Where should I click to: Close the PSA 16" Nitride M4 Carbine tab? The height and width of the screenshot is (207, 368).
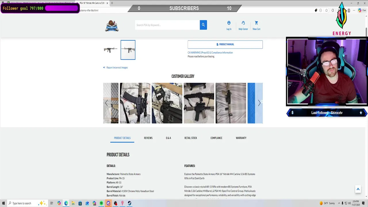click(107, 3)
